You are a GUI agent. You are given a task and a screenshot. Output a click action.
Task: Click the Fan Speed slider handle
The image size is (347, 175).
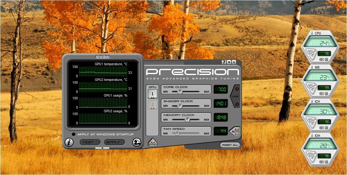point(177,133)
